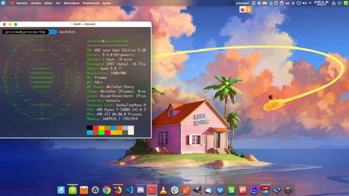Launch Google Chrome from the dock
This screenshot has width=349, height=196.
107,190
